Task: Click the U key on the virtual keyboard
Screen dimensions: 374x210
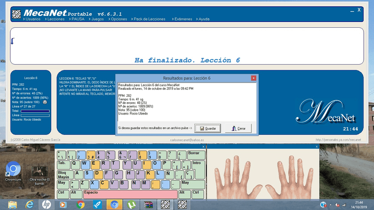Action: click(136, 165)
